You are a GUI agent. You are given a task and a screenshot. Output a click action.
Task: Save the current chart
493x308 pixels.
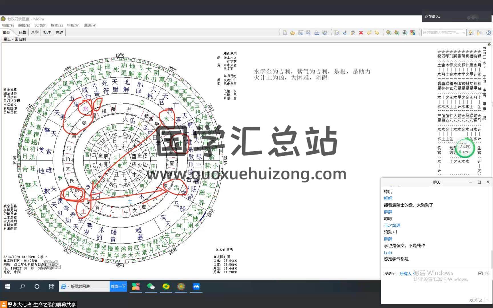click(301, 33)
